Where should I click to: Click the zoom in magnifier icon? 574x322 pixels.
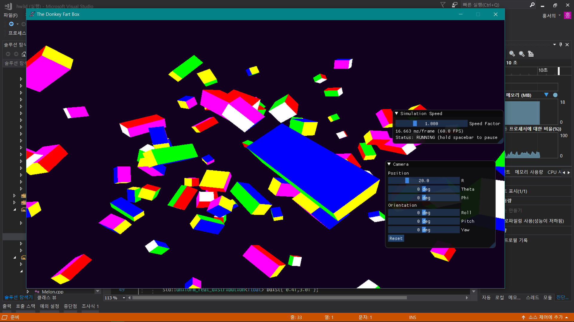(512, 54)
